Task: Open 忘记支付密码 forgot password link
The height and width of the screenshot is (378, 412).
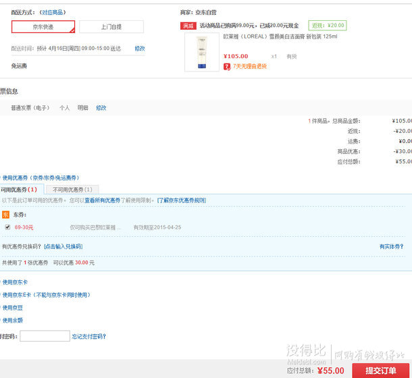Action: pyautogui.click(x=89, y=336)
